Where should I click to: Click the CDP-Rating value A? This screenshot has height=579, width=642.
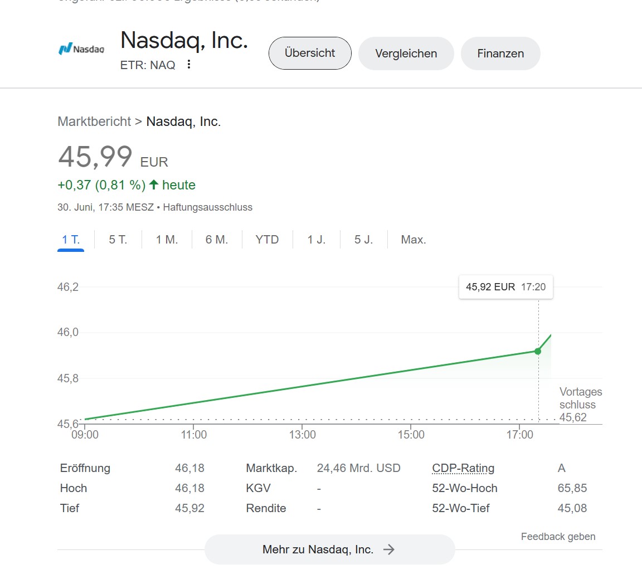(x=561, y=468)
